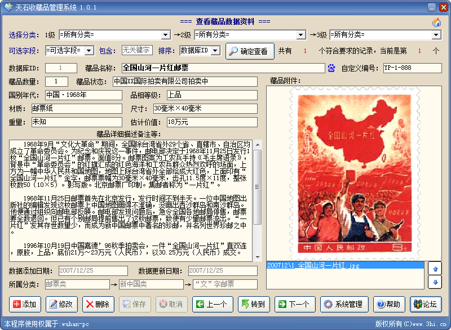Move attachment up with the up arrow
The width and height of the screenshot is (451, 330).
[x=435, y=269]
